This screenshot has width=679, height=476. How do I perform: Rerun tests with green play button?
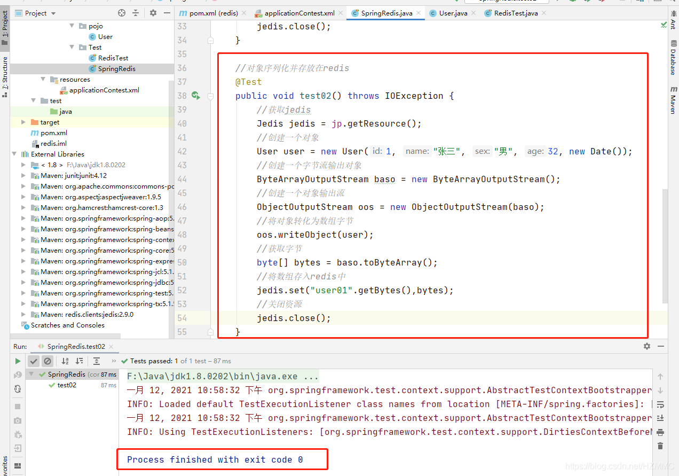coord(18,361)
